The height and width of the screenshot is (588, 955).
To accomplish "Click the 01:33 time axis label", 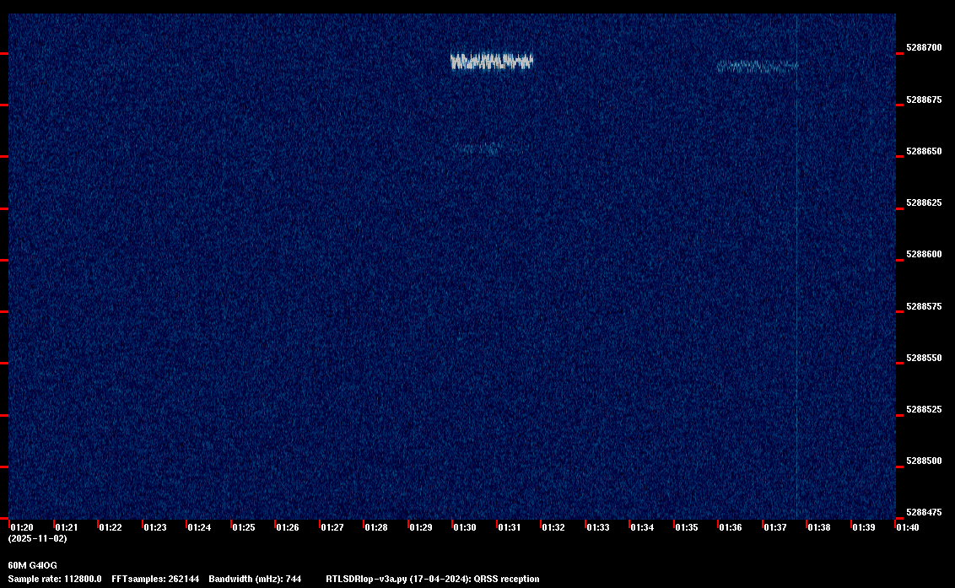I will click(597, 527).
